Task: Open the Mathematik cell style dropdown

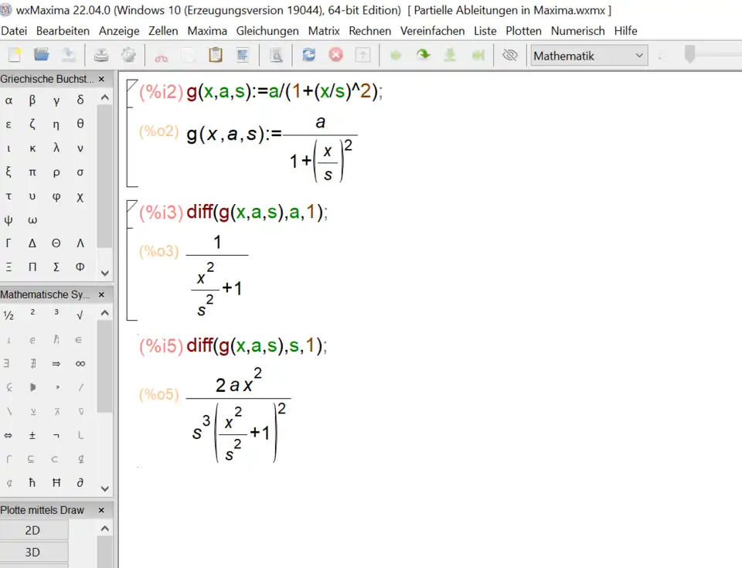Action: [588, 55]
